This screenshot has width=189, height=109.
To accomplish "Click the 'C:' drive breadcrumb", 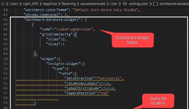I will pyautogui.click(x=3, y=4).
